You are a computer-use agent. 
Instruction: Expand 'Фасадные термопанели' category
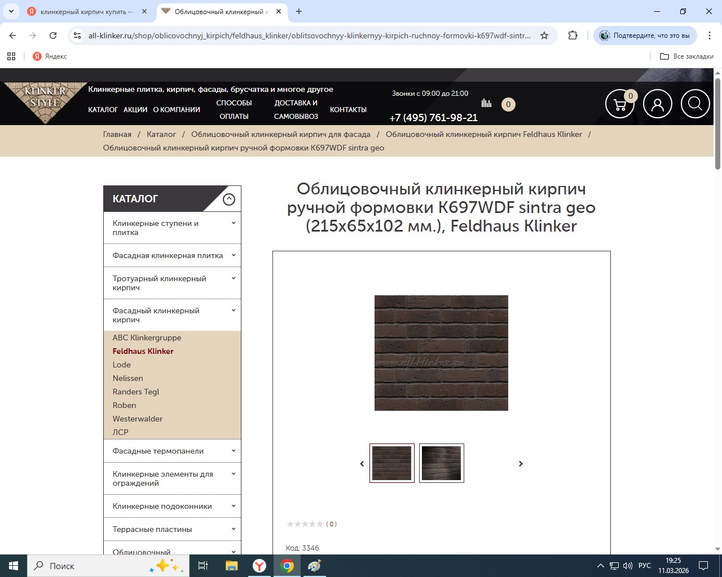(234, 451)
